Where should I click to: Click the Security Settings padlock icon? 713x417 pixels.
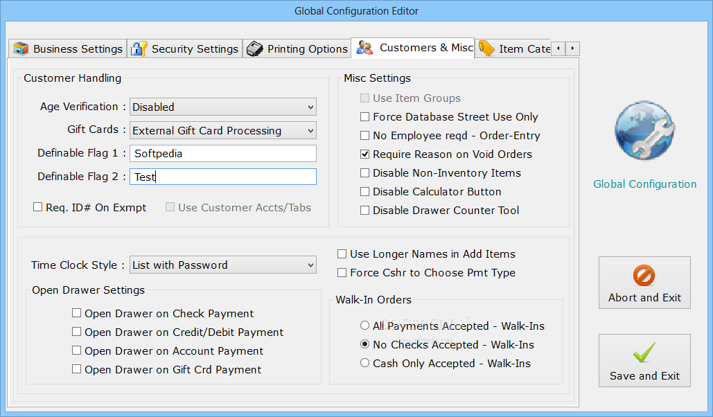pos(139,48)
